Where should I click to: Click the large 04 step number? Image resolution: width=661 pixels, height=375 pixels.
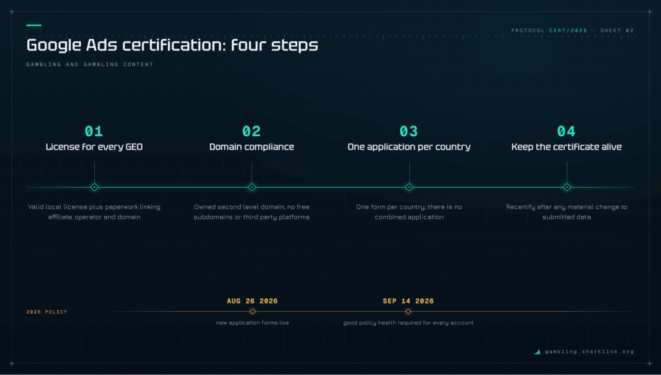(566, 131)
